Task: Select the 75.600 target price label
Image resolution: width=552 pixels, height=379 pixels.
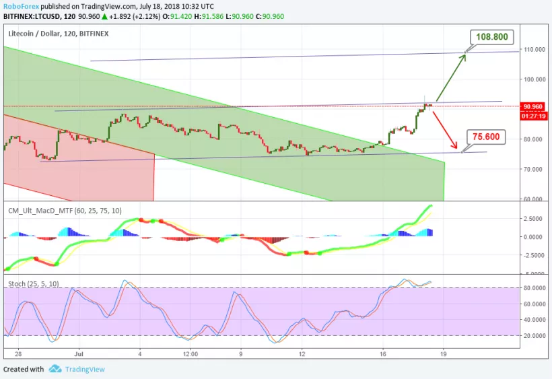Action: pyautogui.click(x=486, y=137)
